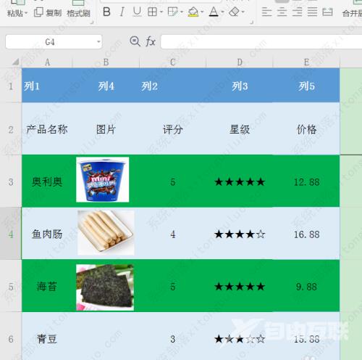Select column C header
Screen dimensions: 362x360
pyautogui.click(x=172, y=62)
